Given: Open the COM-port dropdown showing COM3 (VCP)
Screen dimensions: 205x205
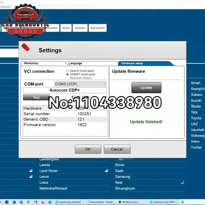Looking at the screenshot, I should [x=80, y=84].
